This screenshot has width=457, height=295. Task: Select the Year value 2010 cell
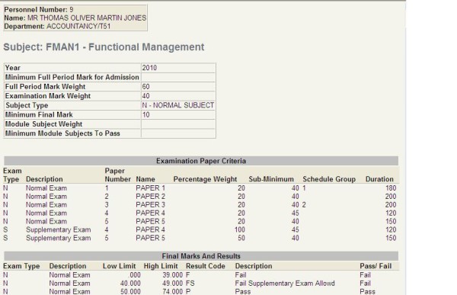pos(178,68)
